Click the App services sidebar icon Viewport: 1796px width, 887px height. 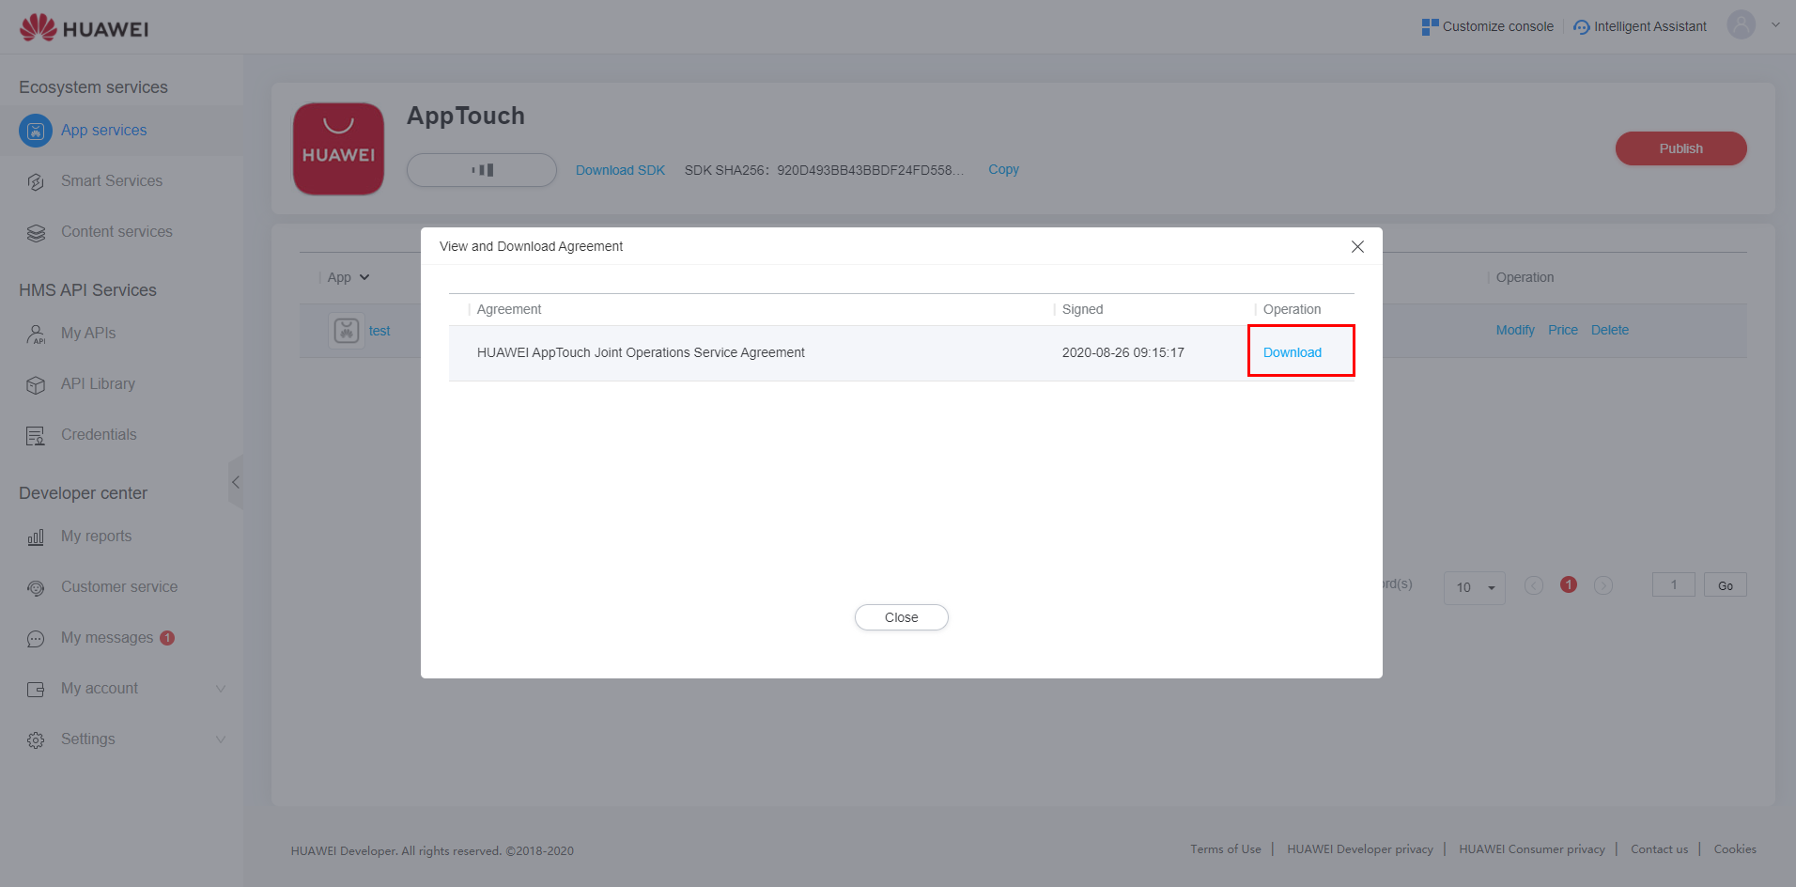tap(36, 131)
